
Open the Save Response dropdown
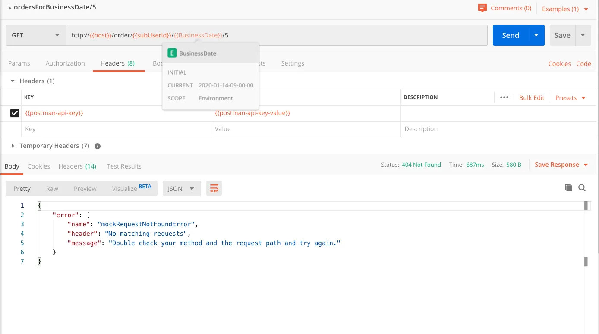561,165
